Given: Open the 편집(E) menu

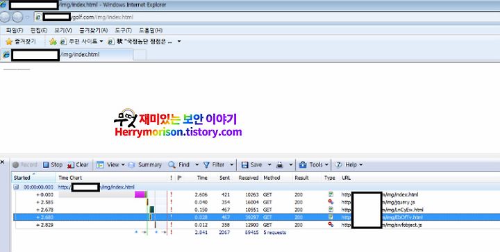Looking at the screenshot, I should [x=39, y=31].
